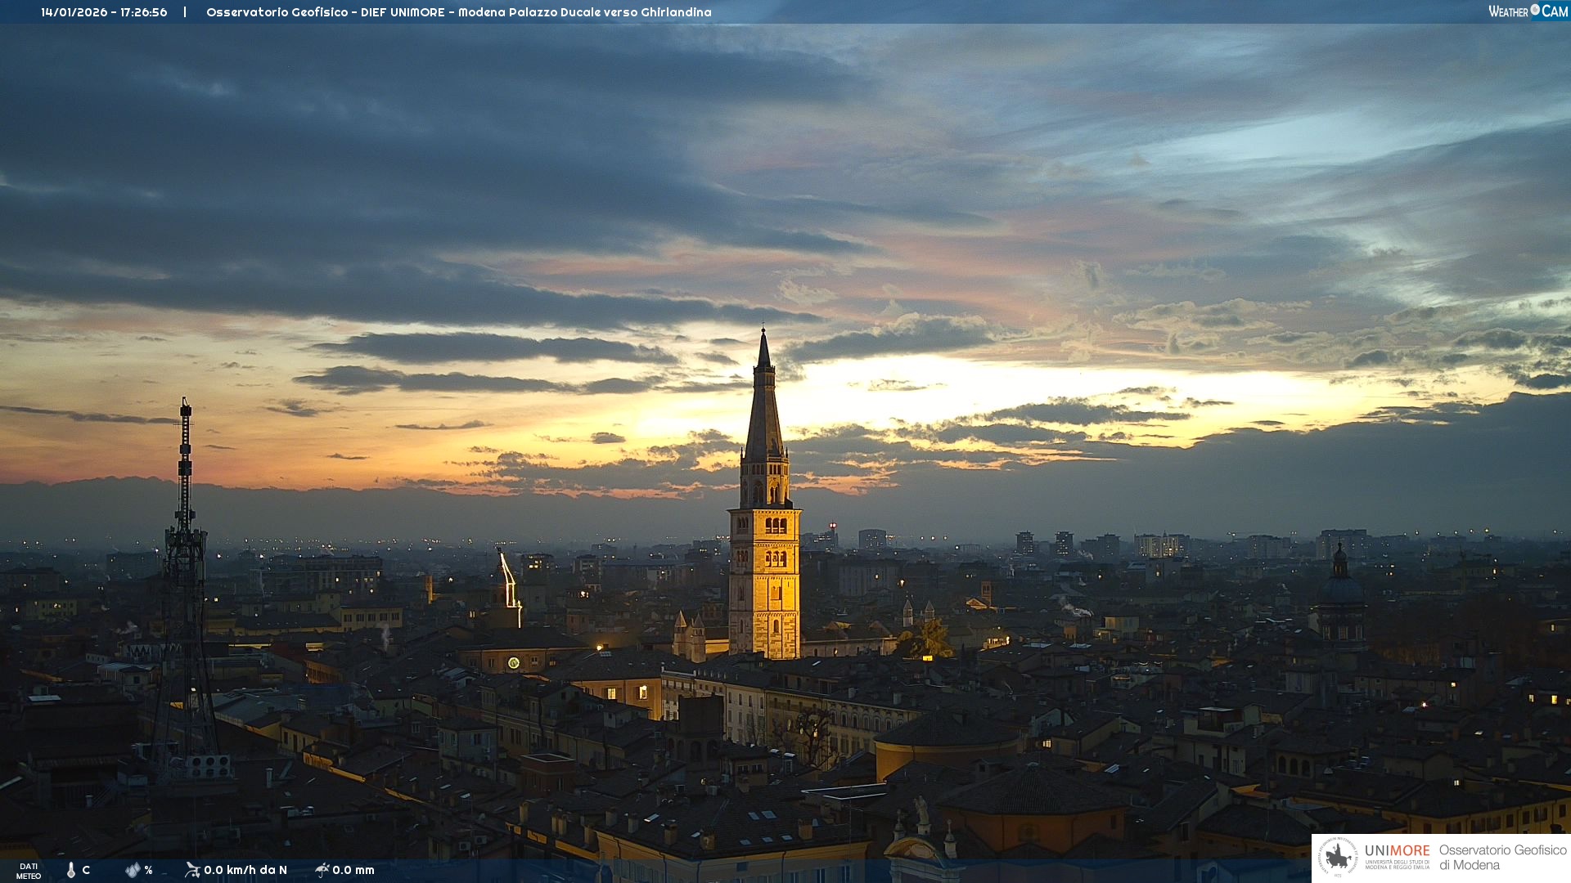The image size is (1571, 883).
Task: Click the UNIMORE logo text
Action: pyautogui.click(x=1397, y=851)
